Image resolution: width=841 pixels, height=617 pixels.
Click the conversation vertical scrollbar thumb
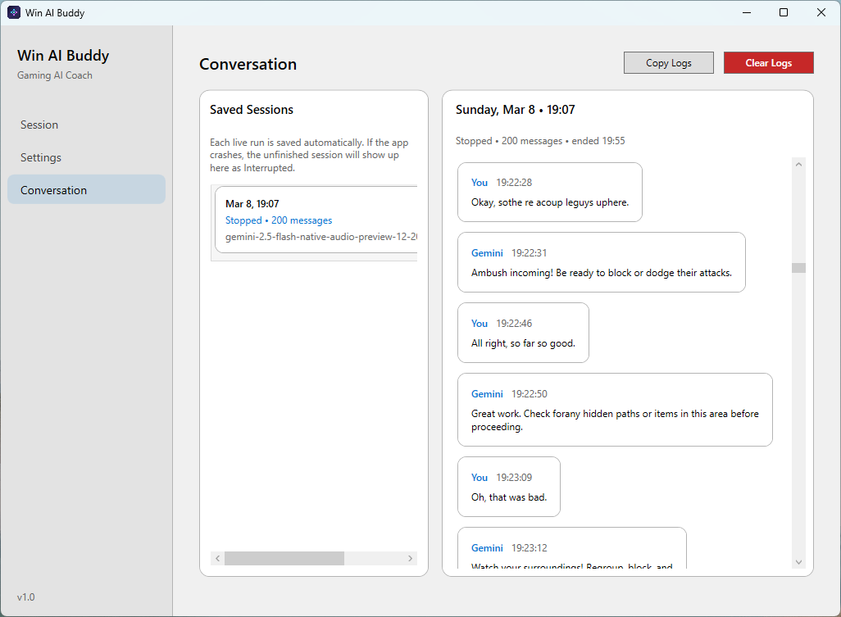(798, 268)
